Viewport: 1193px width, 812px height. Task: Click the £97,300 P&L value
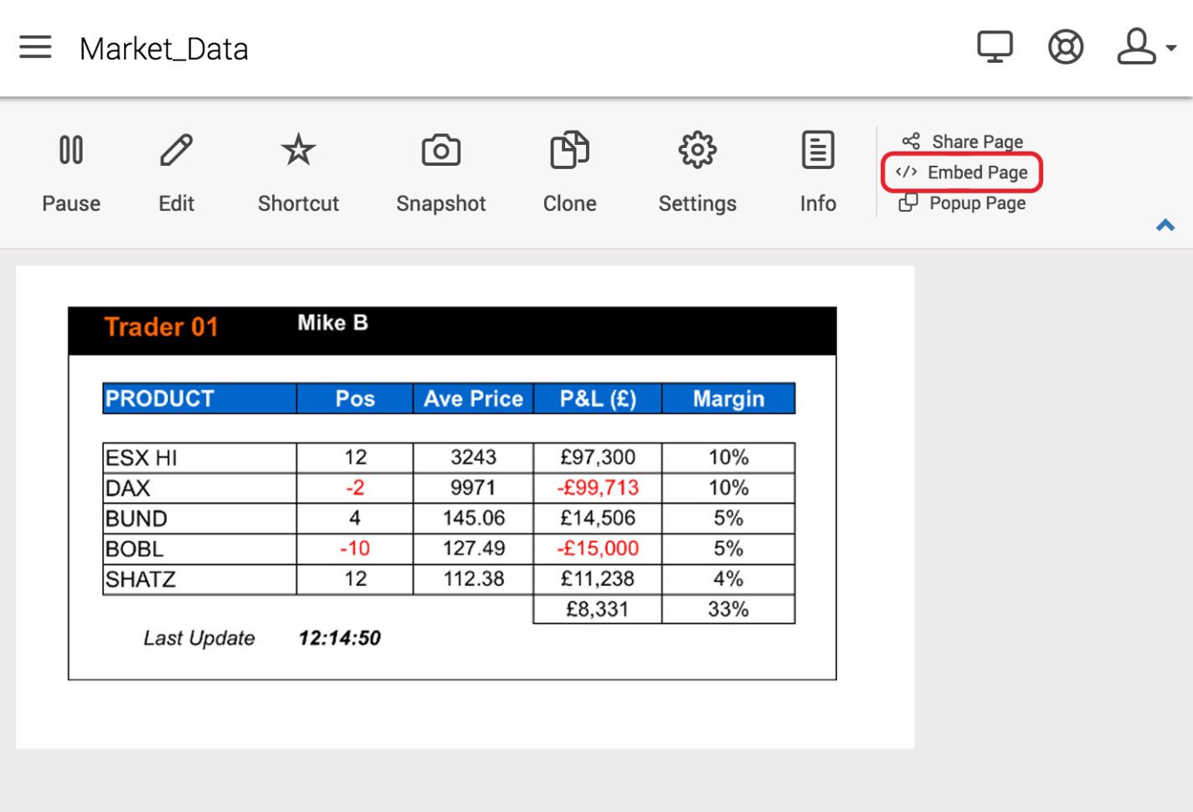point(598,458)
